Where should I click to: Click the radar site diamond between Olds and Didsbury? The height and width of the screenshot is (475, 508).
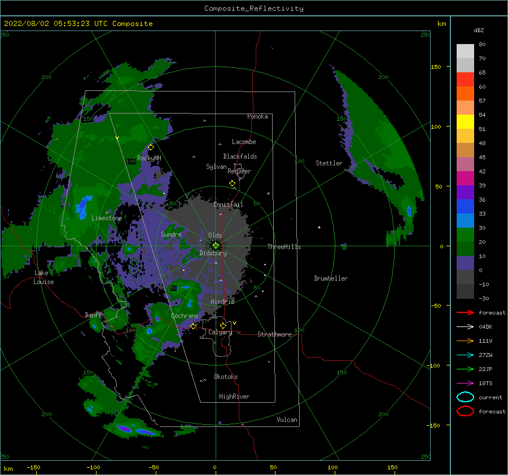216,246
